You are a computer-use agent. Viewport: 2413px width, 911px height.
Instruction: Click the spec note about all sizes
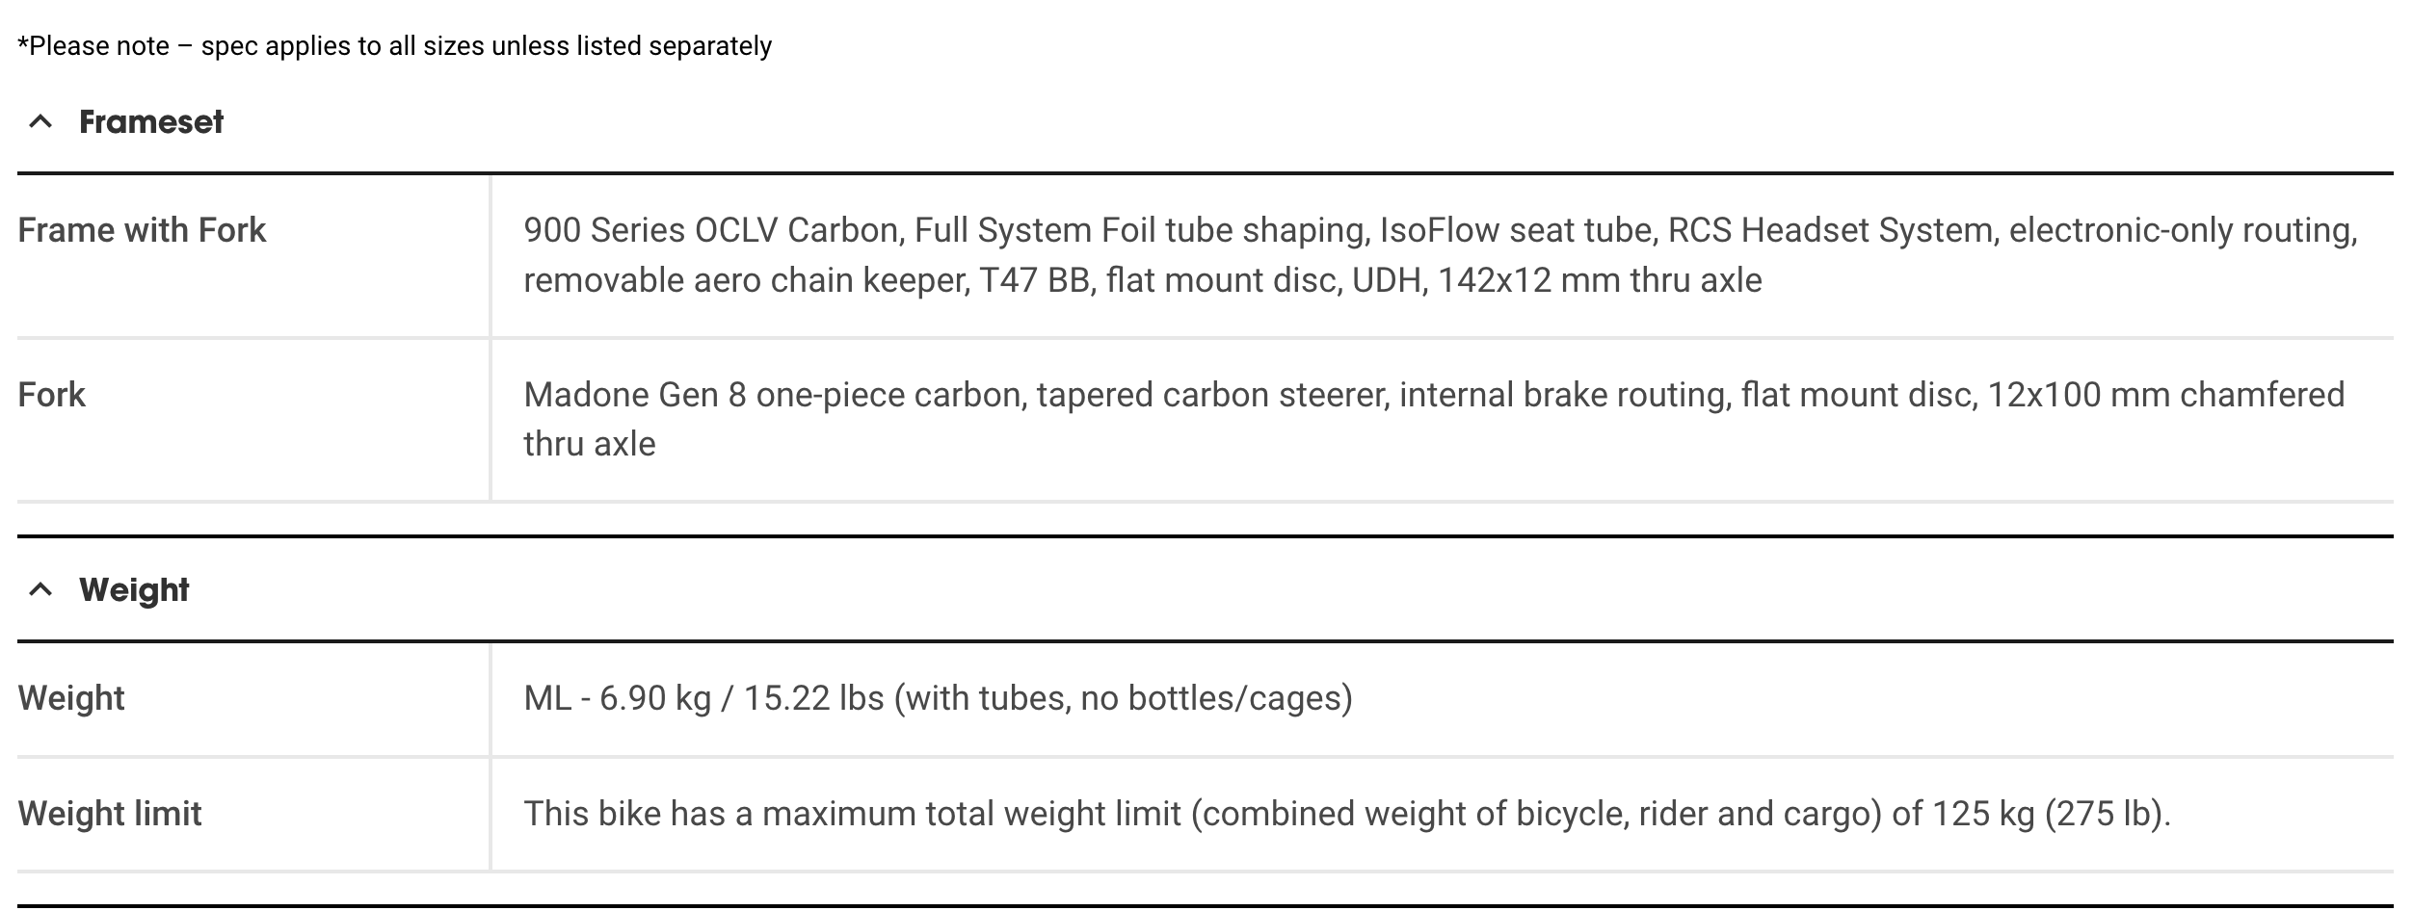[395, 46]
